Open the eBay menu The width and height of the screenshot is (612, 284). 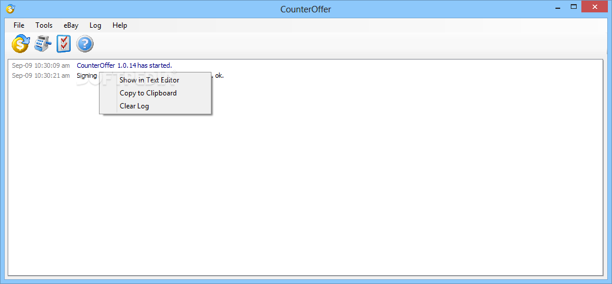[x=71, y=25]
